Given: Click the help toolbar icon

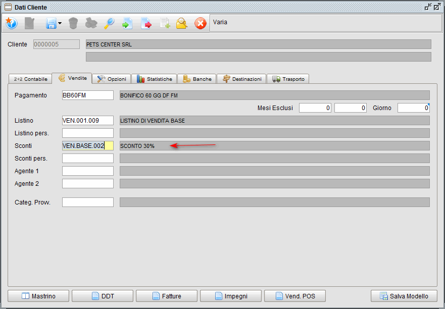Looking at the screenshot, I should pyautogui.click(x=11, y=23).
